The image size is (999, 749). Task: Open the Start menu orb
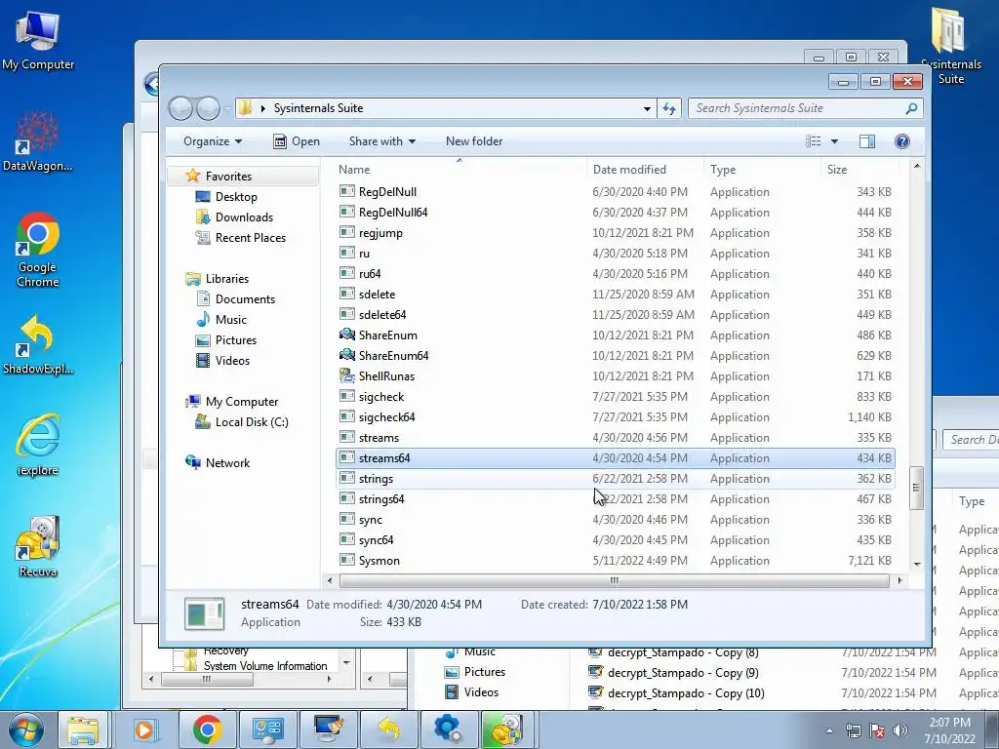coord(26,729)
